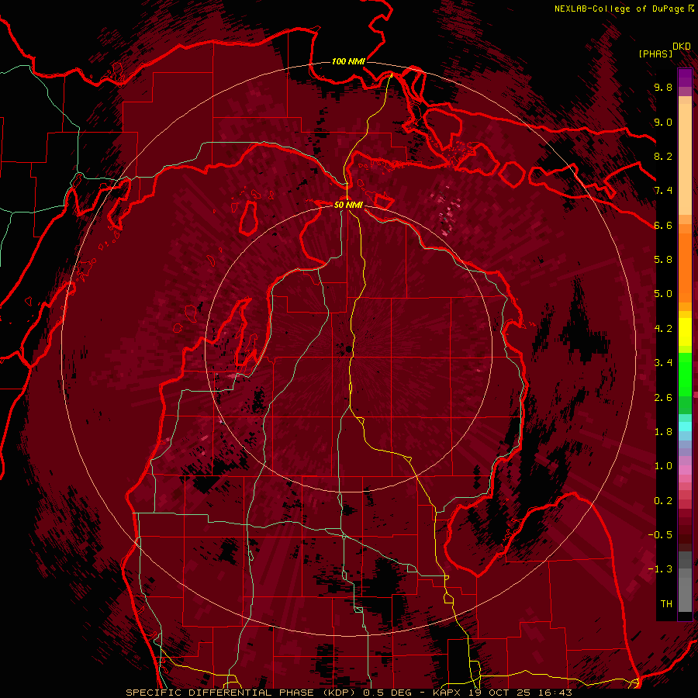
Task: Click the 50 NMI range ring label
Action: point(348,205)
